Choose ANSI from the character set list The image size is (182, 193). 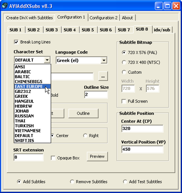click(x=32, y=67)
